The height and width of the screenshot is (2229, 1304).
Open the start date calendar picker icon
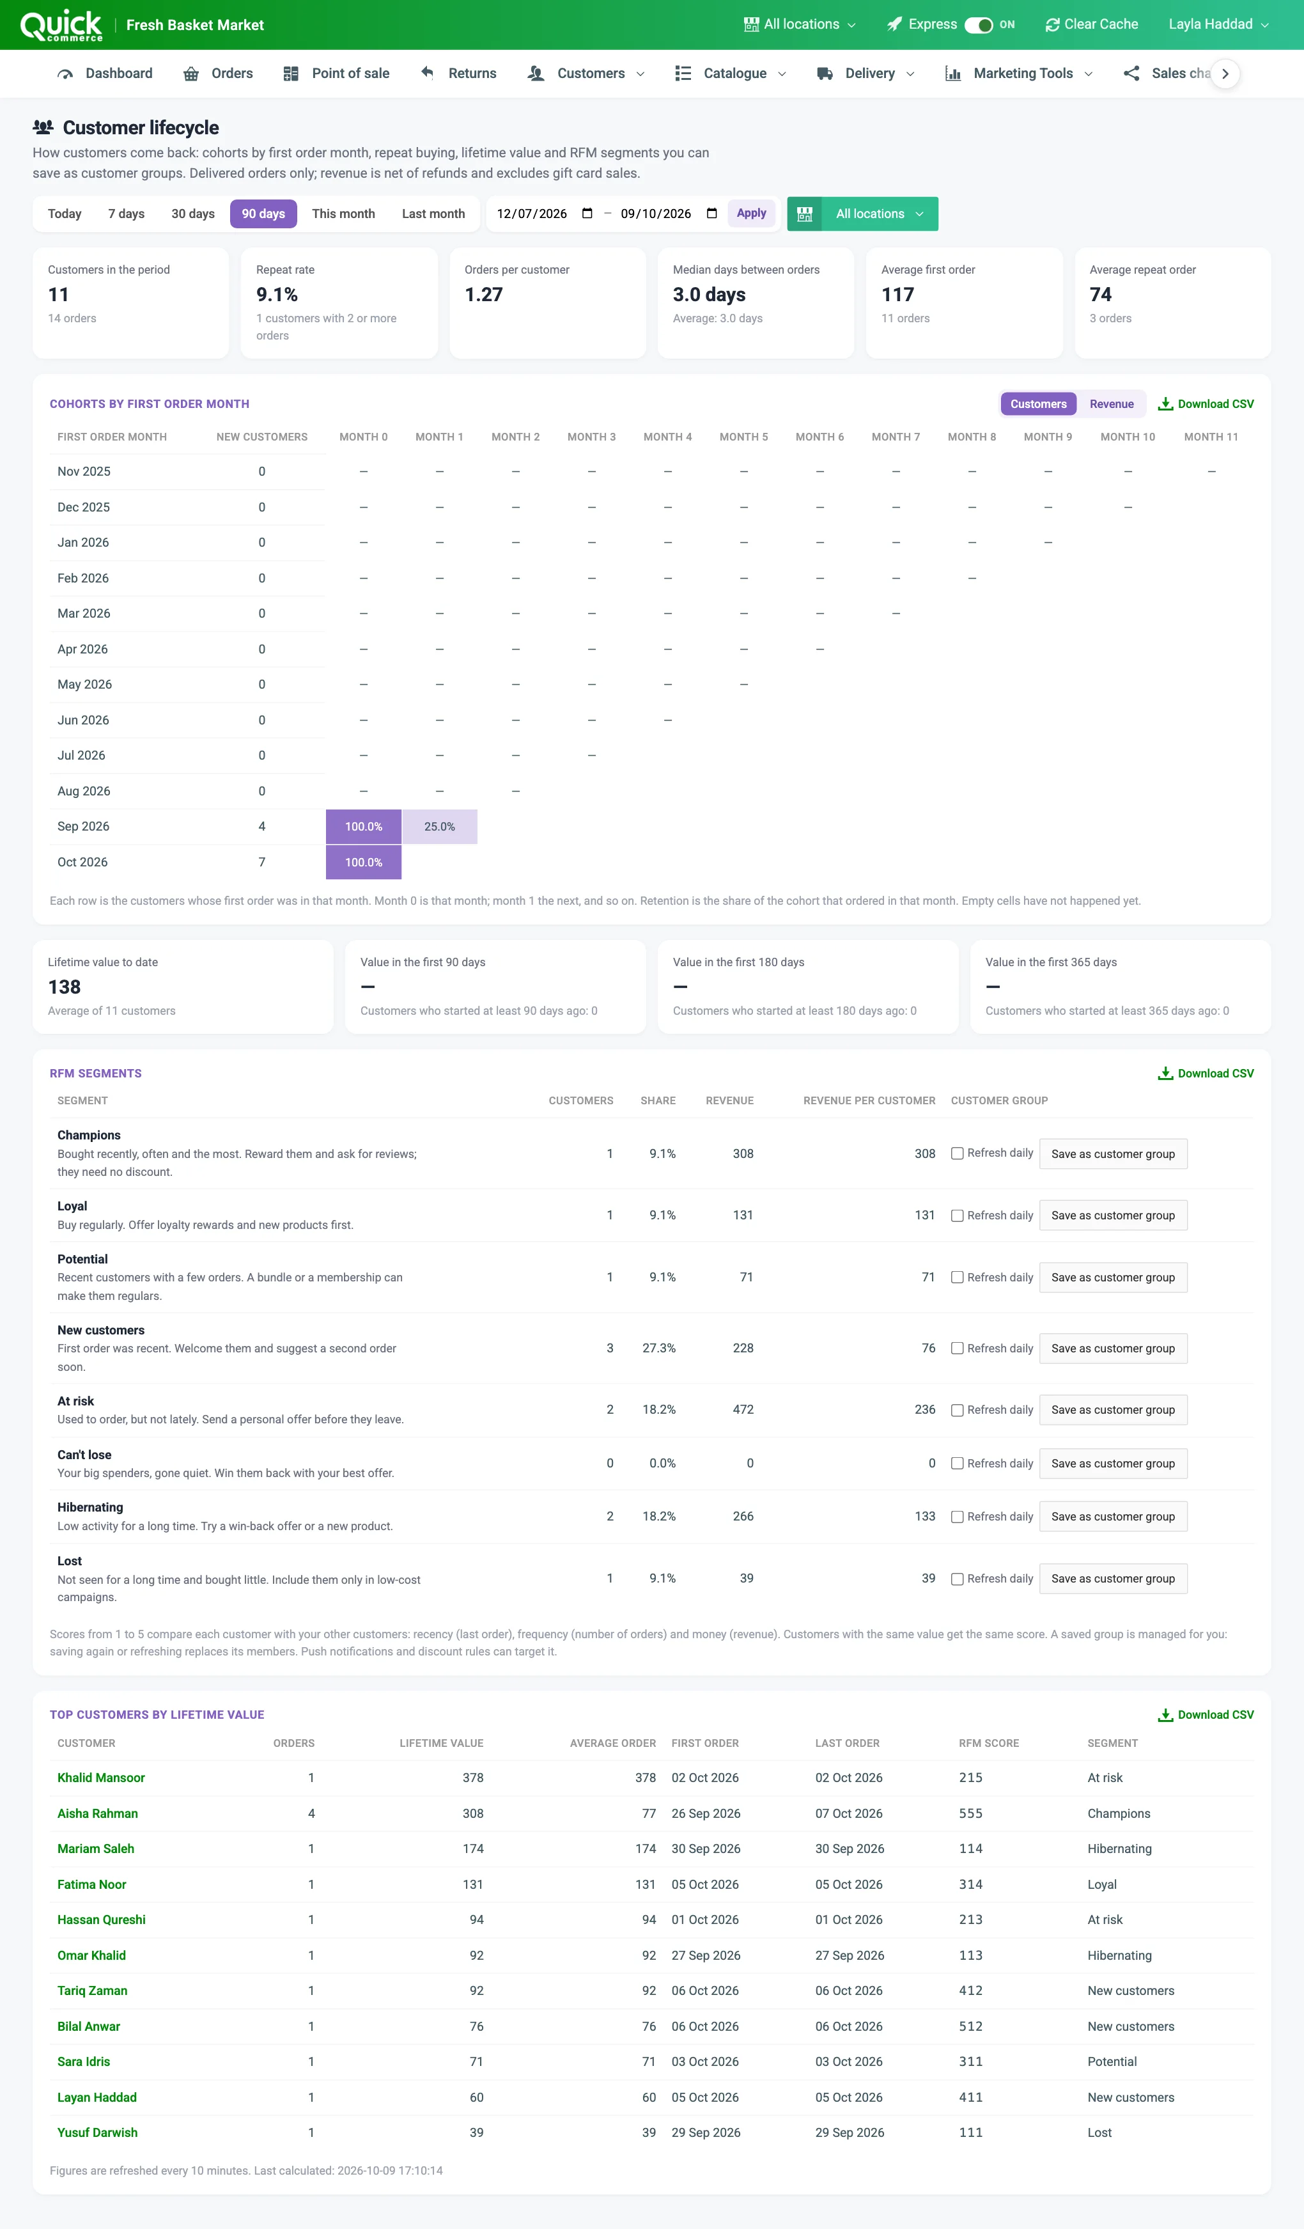click(587, 213)
